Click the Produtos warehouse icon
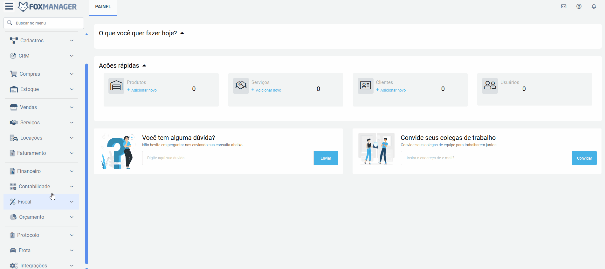This screenshot has height=269, width=605. coord(116,86)
